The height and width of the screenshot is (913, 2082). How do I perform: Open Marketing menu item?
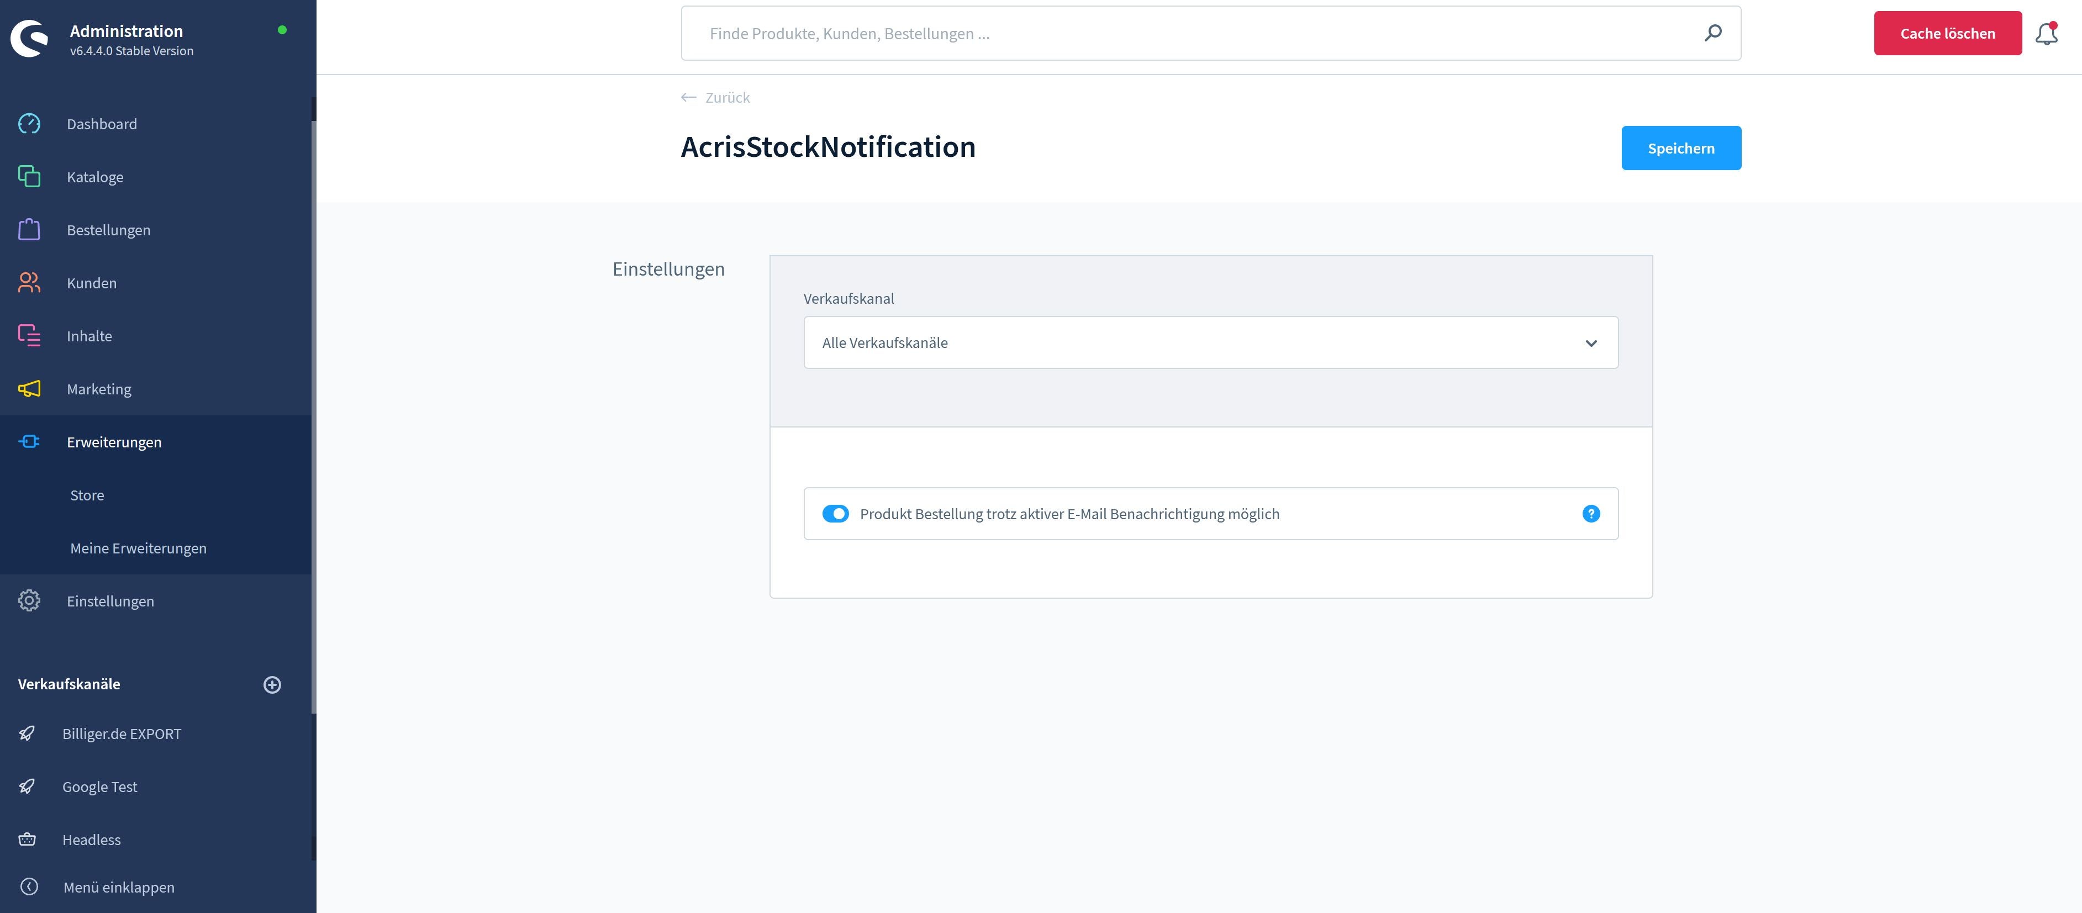pyautogui.click(x=156, y=389)
